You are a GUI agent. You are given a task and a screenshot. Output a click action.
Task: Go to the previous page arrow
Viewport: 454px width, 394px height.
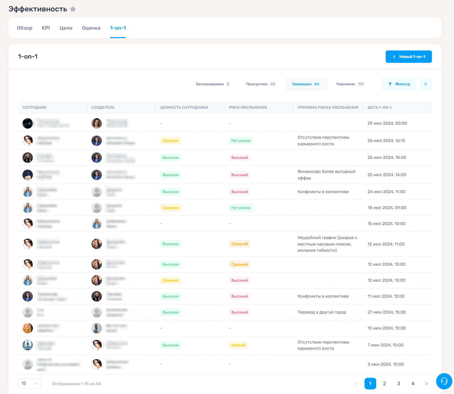(356, 384)
